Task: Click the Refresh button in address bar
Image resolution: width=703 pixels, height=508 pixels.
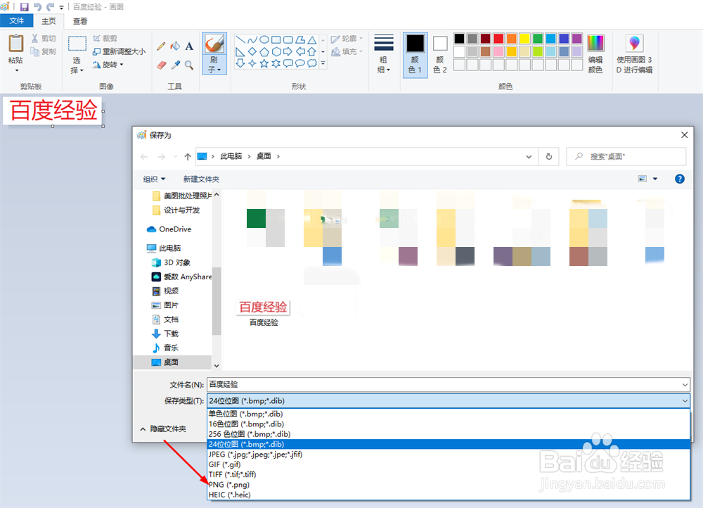Action: [549, 157]
